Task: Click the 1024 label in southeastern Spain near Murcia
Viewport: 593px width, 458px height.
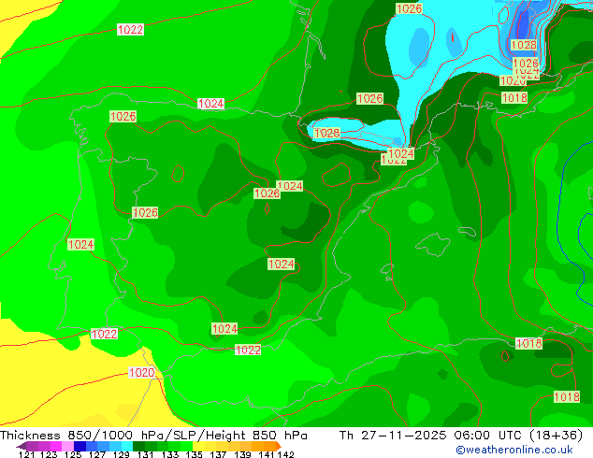Action: point(224,329)
